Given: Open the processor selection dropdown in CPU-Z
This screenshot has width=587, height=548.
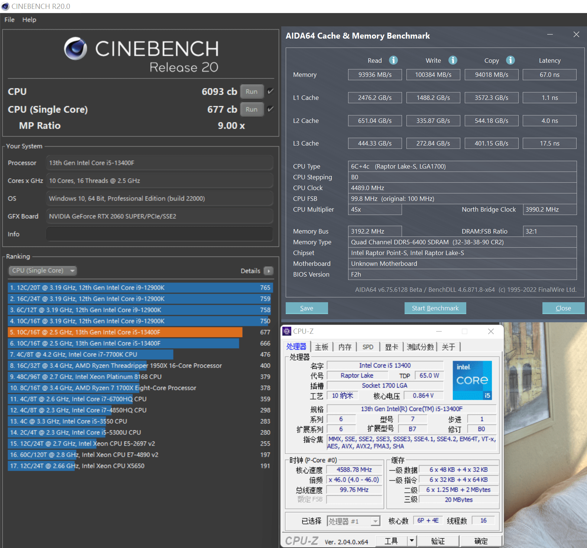Looking at the screenshot, I should [x=354, y=521].
